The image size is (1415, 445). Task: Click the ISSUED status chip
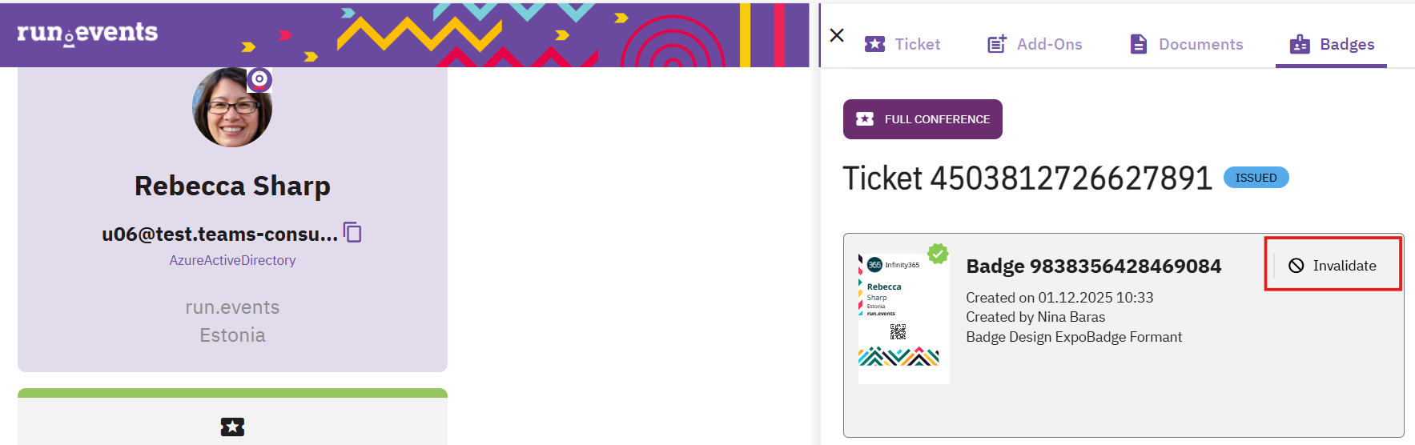(x=1256, y=178)
